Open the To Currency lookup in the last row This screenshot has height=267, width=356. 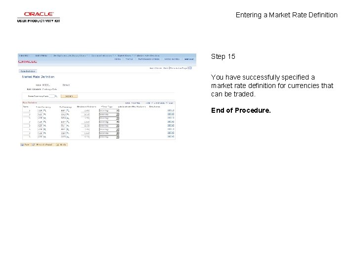[68, 137]
